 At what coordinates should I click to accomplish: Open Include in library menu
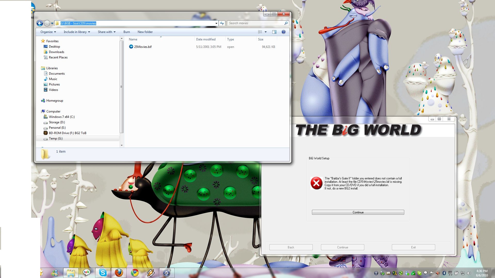77,32
